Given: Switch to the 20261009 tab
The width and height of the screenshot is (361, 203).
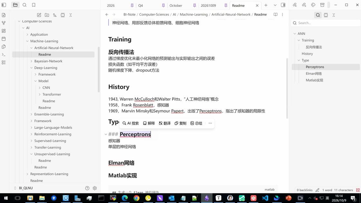Looking at the screenshot, I should [208, 5].
